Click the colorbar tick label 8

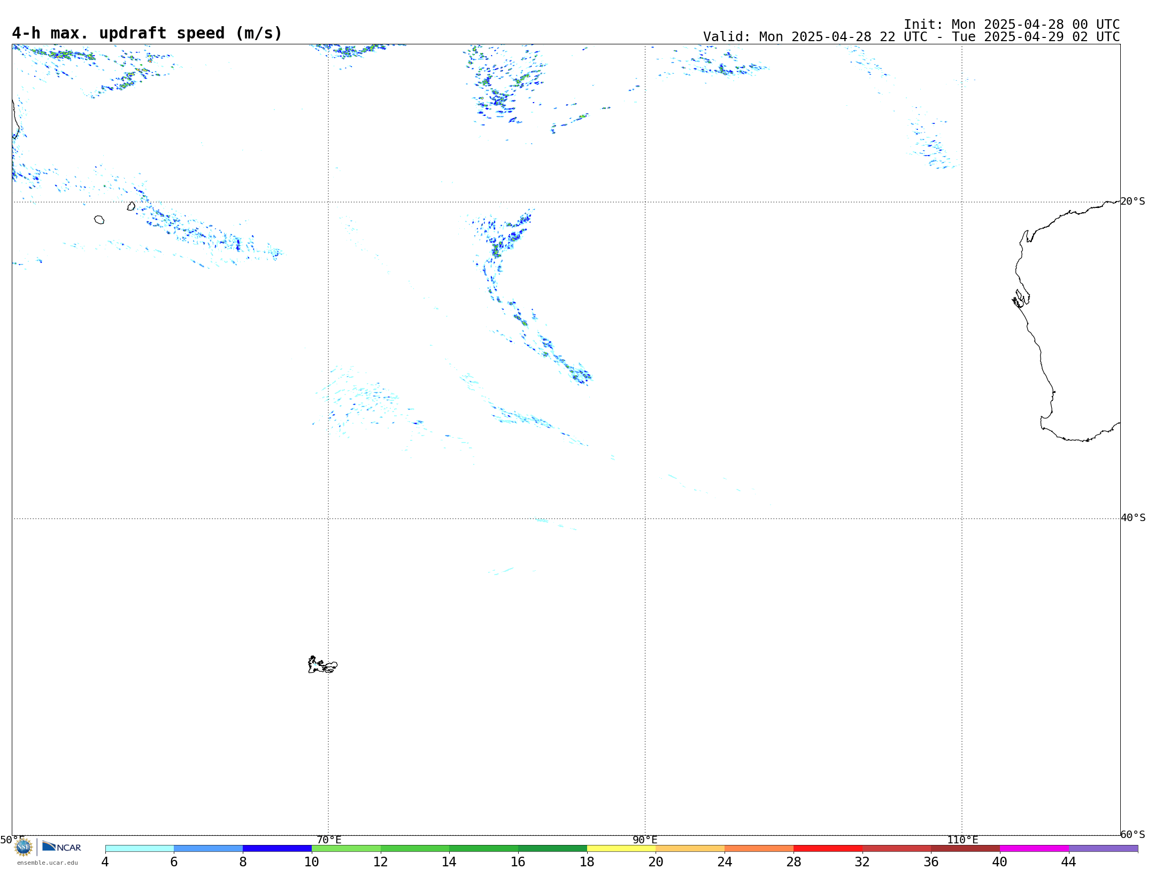[243, 862]
